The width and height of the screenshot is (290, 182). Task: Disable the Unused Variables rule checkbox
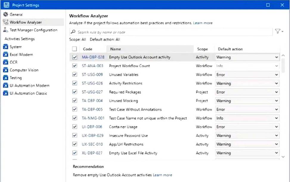coord(75,74)
